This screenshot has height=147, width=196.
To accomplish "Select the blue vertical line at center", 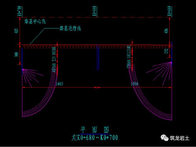I will tap(97, 57).
